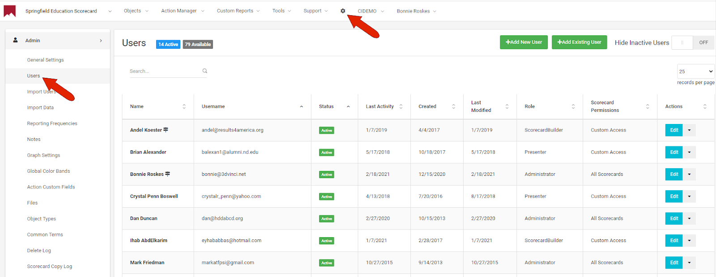Viewport: 716px width, 277px height.
Task: Click the 14 Active badge
Action: (x=168, y=44)
